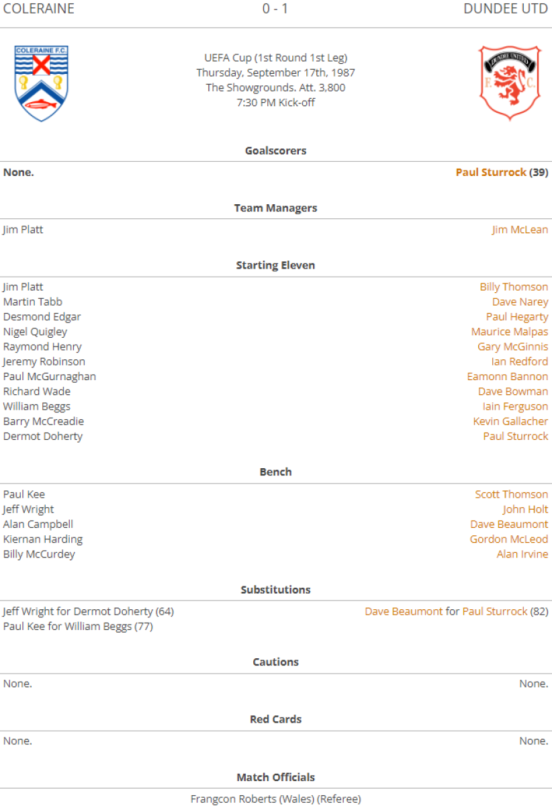The width and height of the screenshot is (552, 806).
Task: Click the Dundee United club crest
Action: [510, 83]
